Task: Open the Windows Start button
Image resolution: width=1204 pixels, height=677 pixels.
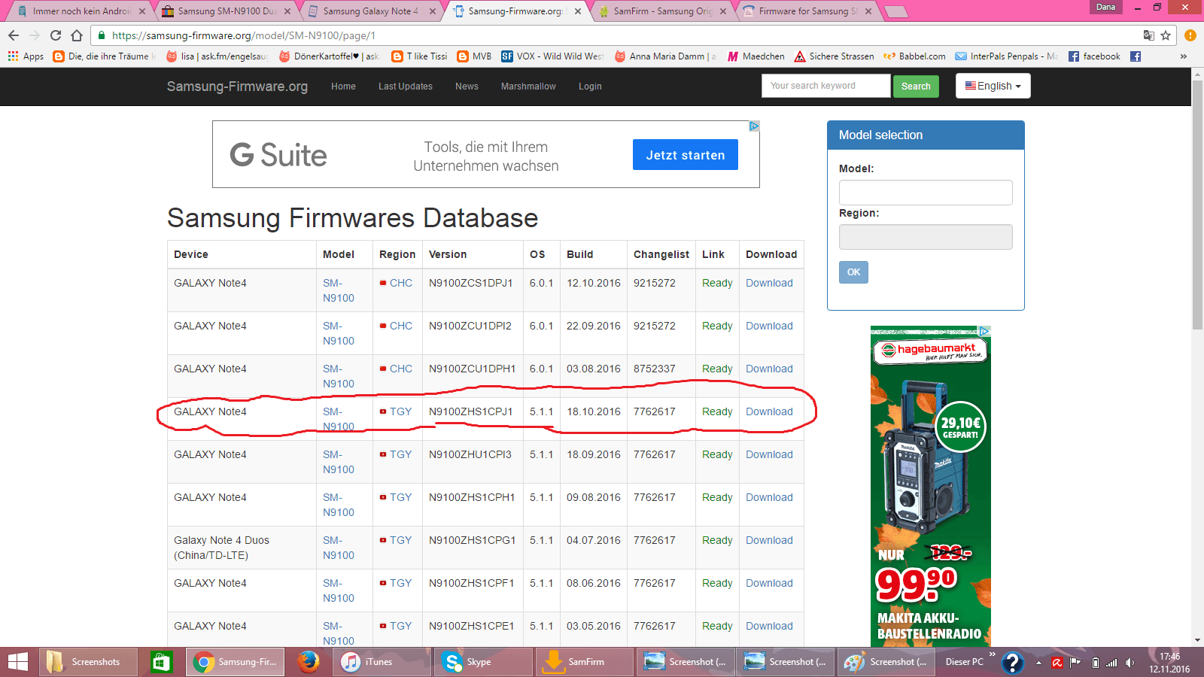Action: point(17,662)
